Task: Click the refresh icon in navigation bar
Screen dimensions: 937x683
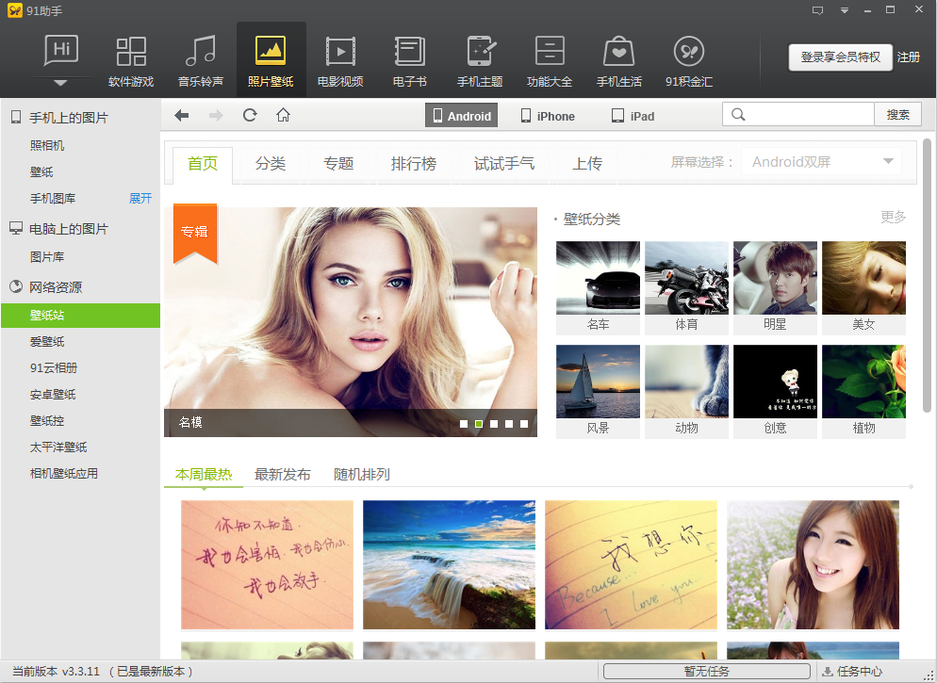Action: [x=250, y=115]
